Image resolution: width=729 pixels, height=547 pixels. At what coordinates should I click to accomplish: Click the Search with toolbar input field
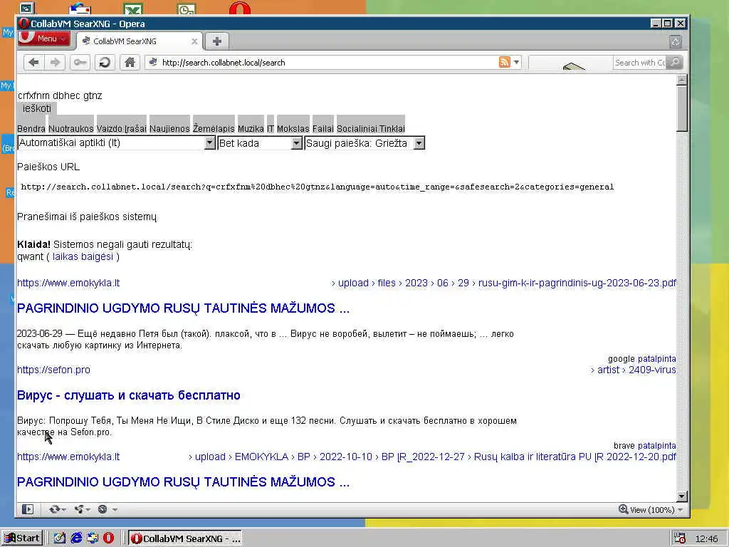(x=639, y=63)
